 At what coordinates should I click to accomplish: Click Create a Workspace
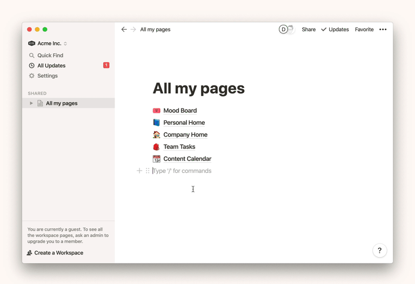click(58, 253)
